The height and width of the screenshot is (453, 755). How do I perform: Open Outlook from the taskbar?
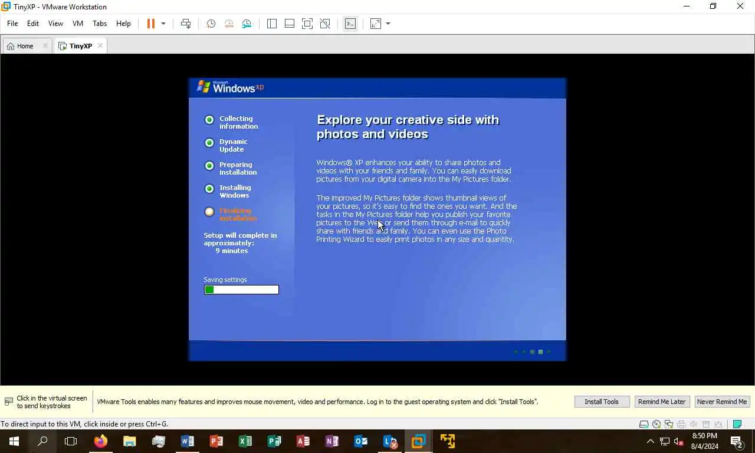[x=361, y=441]
